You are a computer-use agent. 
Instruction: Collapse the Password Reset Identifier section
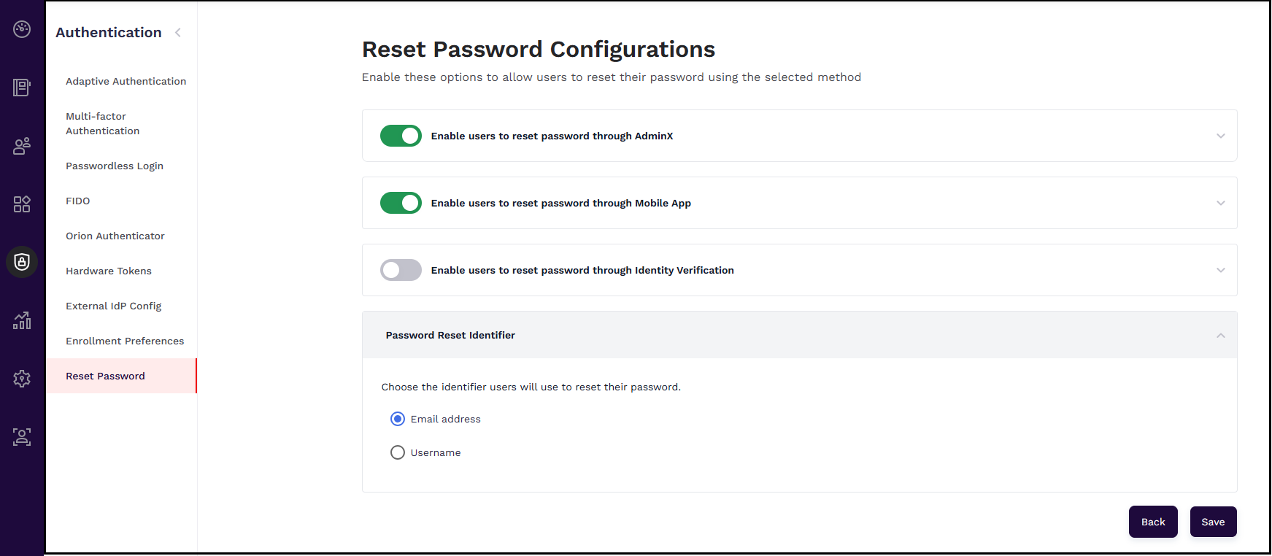[x=1220, y=336]
